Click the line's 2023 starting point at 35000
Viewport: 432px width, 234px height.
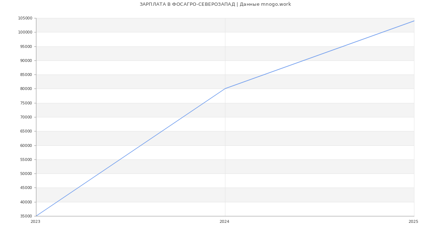pos(36,216)
